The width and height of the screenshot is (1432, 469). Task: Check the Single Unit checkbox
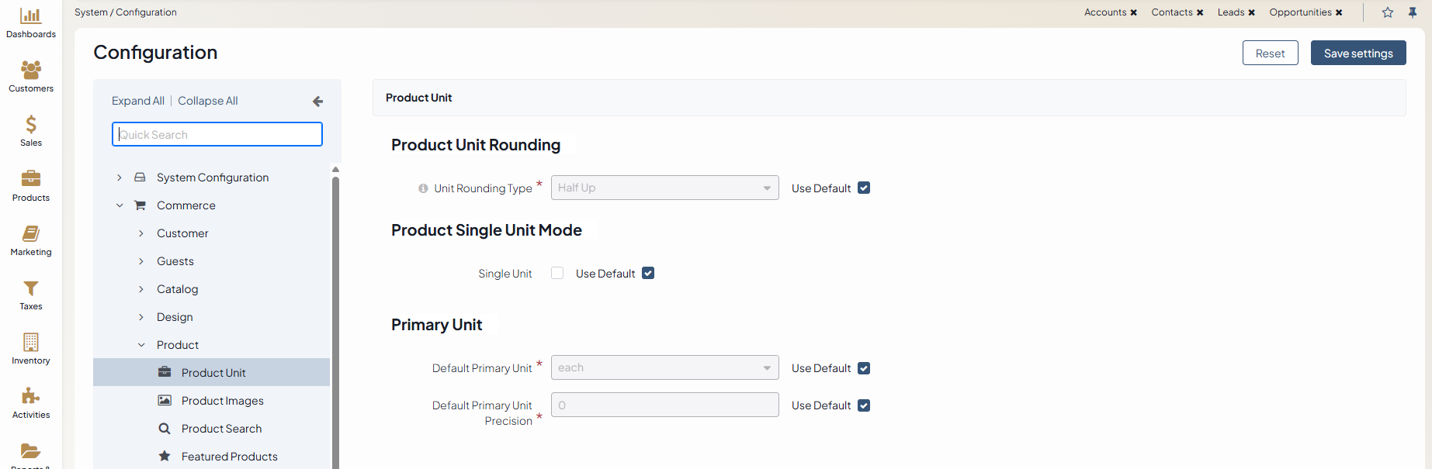tap(557, 273)
